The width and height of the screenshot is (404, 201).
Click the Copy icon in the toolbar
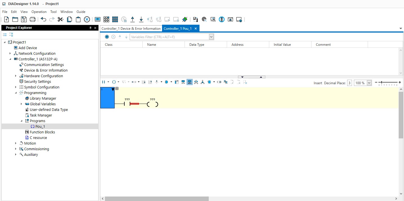pyautogui.click(x=69, y=19)
